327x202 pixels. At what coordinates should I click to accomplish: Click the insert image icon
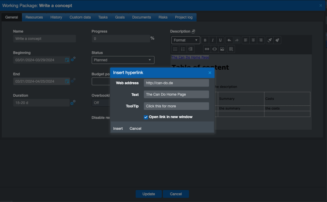pos(222,49)
